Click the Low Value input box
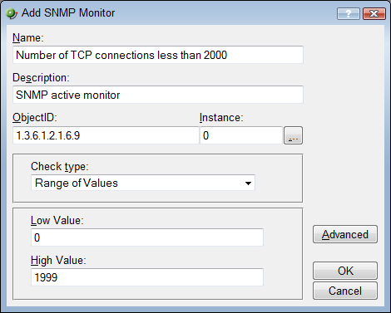Screen dimensions: 391x313 pos(147,237)
